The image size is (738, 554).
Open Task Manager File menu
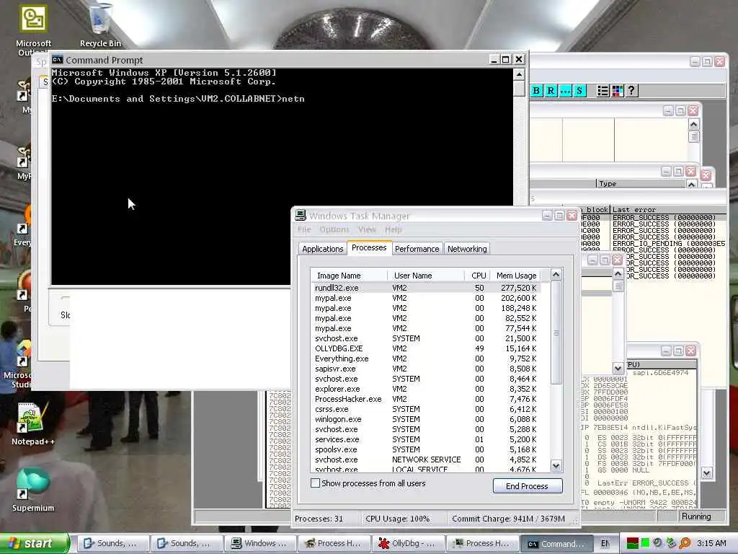[304, 229]
